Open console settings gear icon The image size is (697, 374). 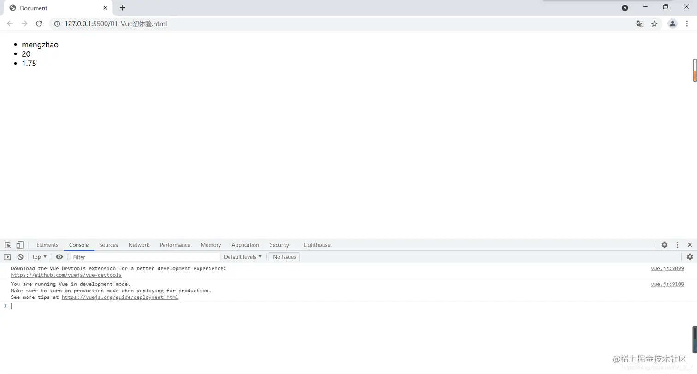[x=690, y=257]
